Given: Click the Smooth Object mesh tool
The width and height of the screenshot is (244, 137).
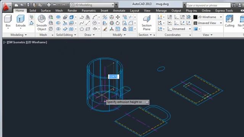Looking at the screenshot, I should click(x=42, y=22).
